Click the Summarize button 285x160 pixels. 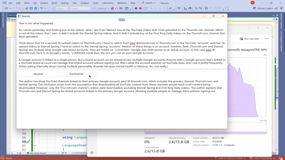[x=76, y=74]
